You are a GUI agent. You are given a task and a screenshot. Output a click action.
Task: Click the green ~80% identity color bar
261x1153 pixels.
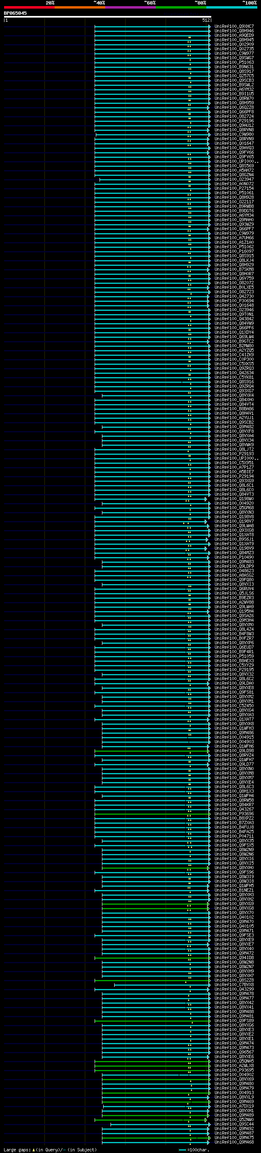click(181, 7)
